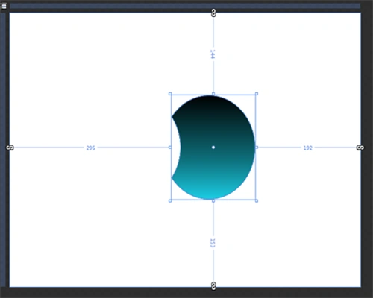This screenshot has width=373, height=298.
Task: Click the bottom-left corner resize handle
Action: pyautogui.click(x=170, y=201)
